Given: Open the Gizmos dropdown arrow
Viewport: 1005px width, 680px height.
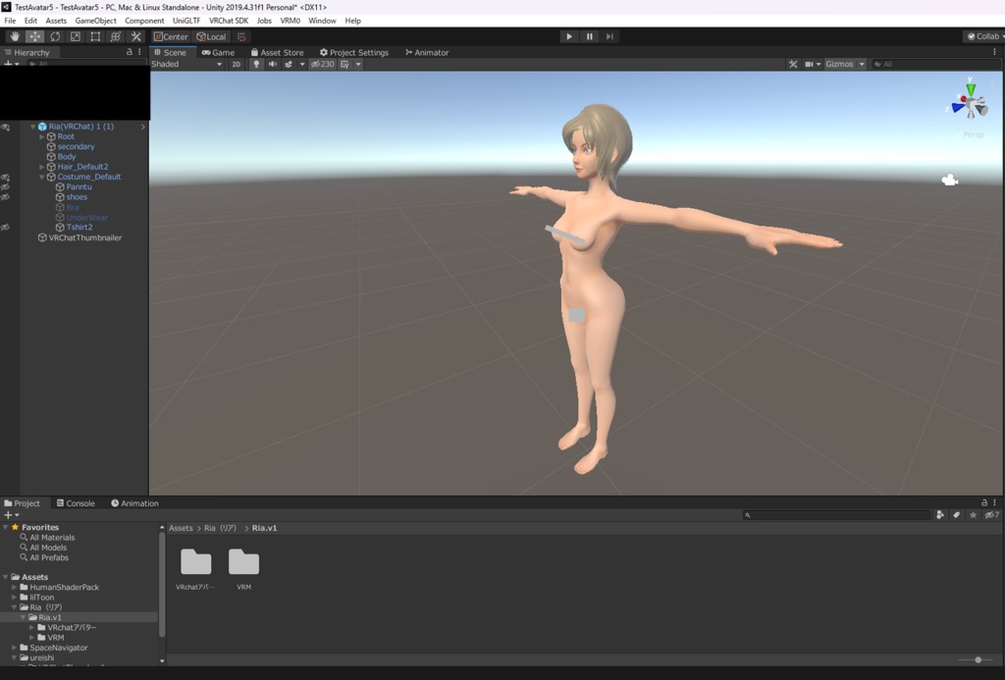Looking at the screenshot, I should pyautogui.click(x=862, y=64).
